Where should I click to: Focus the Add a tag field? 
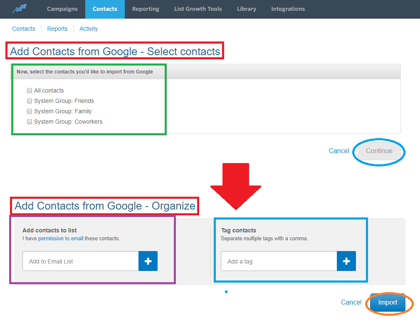pyautogui.click(x=279, y=261)
